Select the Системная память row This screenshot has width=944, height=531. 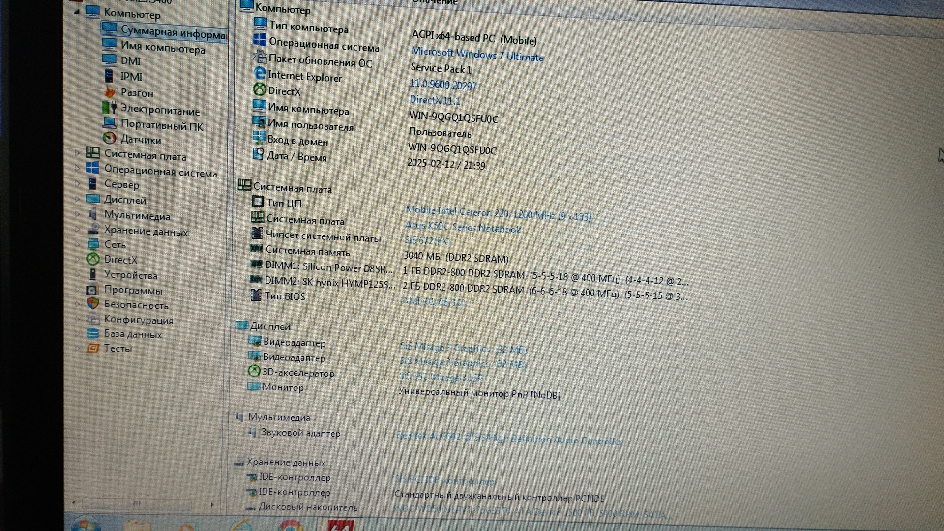pos(380,254)
